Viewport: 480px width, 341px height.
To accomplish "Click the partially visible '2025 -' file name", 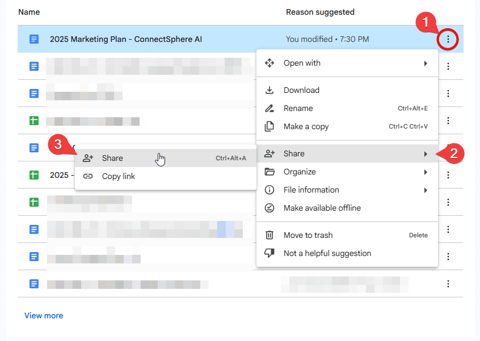I will click(x=62, y=175).
